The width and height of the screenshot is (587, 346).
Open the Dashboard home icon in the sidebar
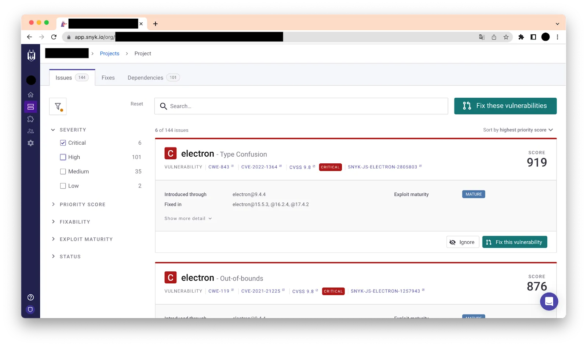pyautogui.click(x=31, y=94)
